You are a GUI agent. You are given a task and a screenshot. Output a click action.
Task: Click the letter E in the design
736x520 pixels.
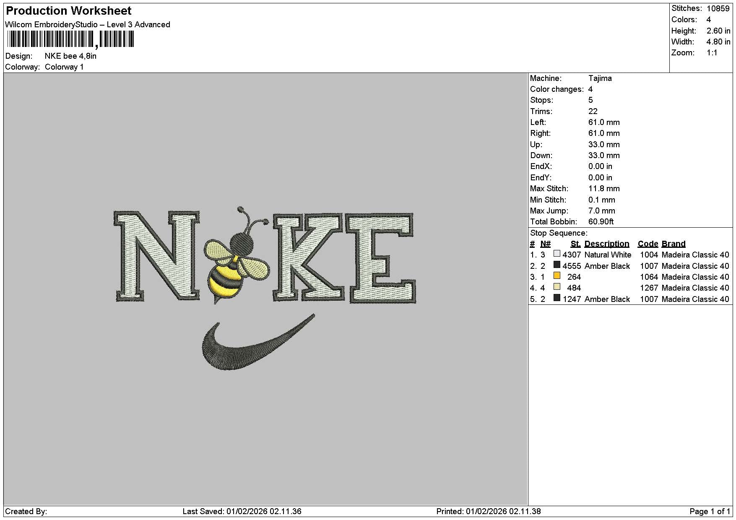(x=380, y=257)
